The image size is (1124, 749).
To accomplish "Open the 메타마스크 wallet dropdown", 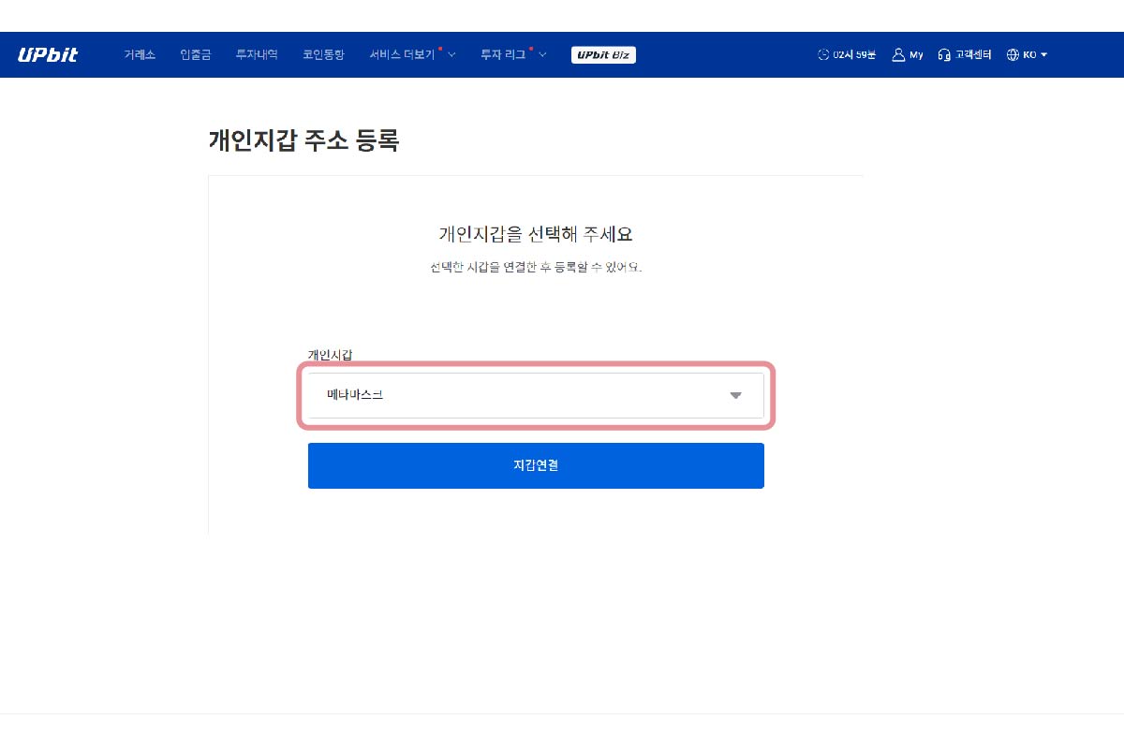I will [525, 395].
